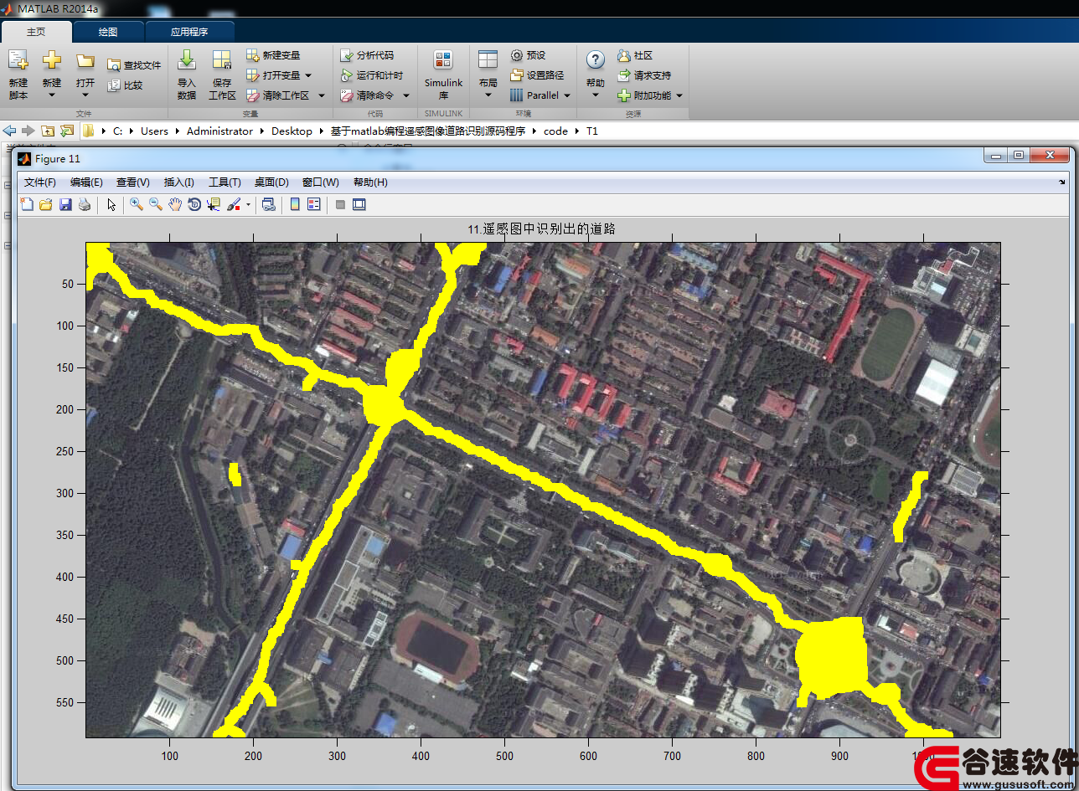
Task: Select the Data Cursor tool
Action: (x=214, y=204)
